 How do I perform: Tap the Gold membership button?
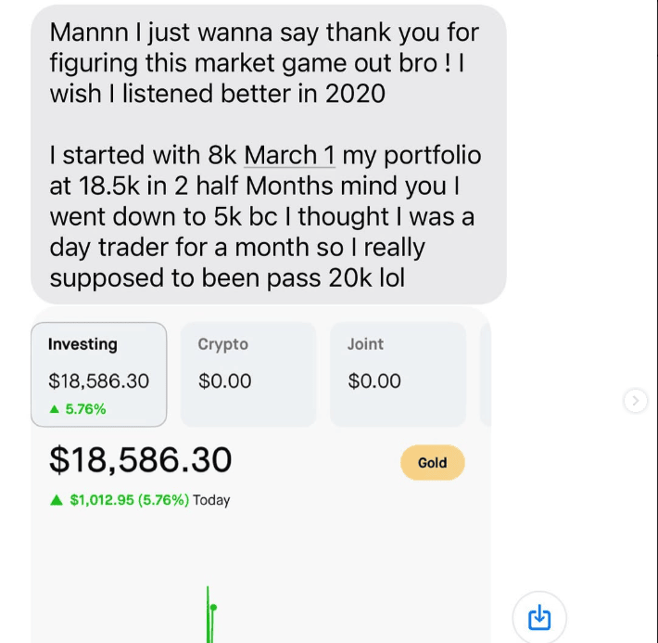[432, 463]
